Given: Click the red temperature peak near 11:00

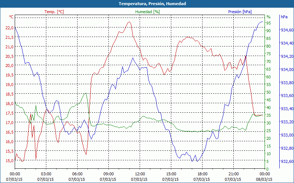Looking at the screenshot, I should coord(129,22).
